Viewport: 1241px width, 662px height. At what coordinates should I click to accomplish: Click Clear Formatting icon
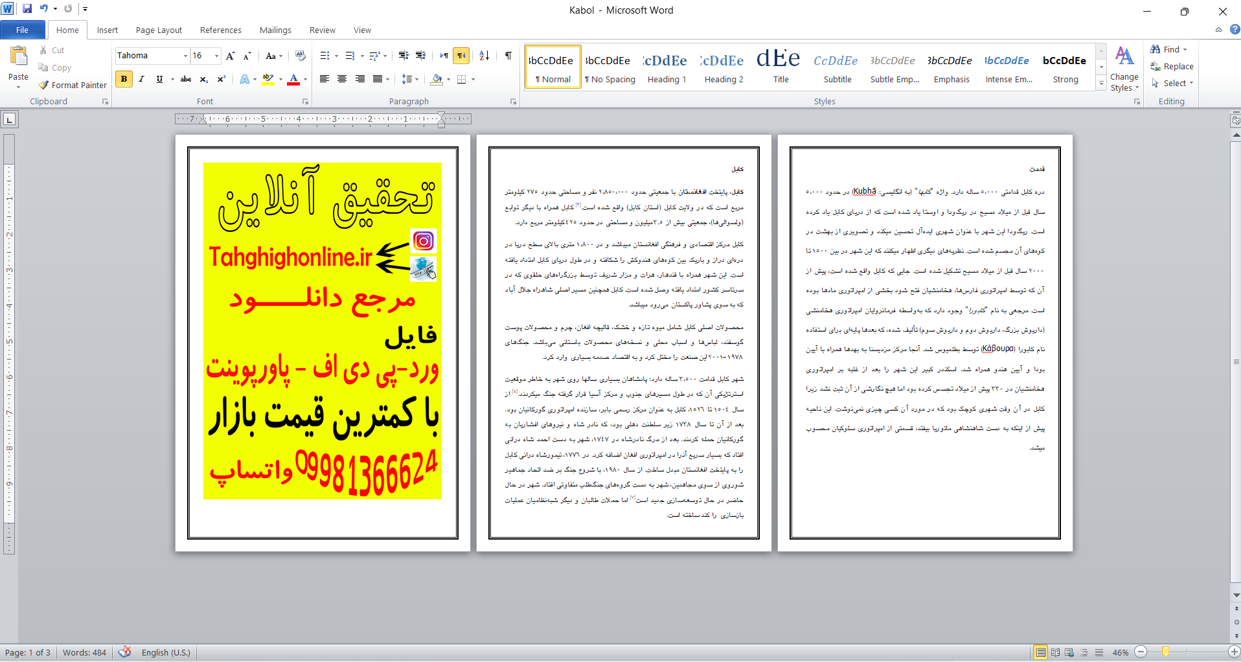(300, 56)
